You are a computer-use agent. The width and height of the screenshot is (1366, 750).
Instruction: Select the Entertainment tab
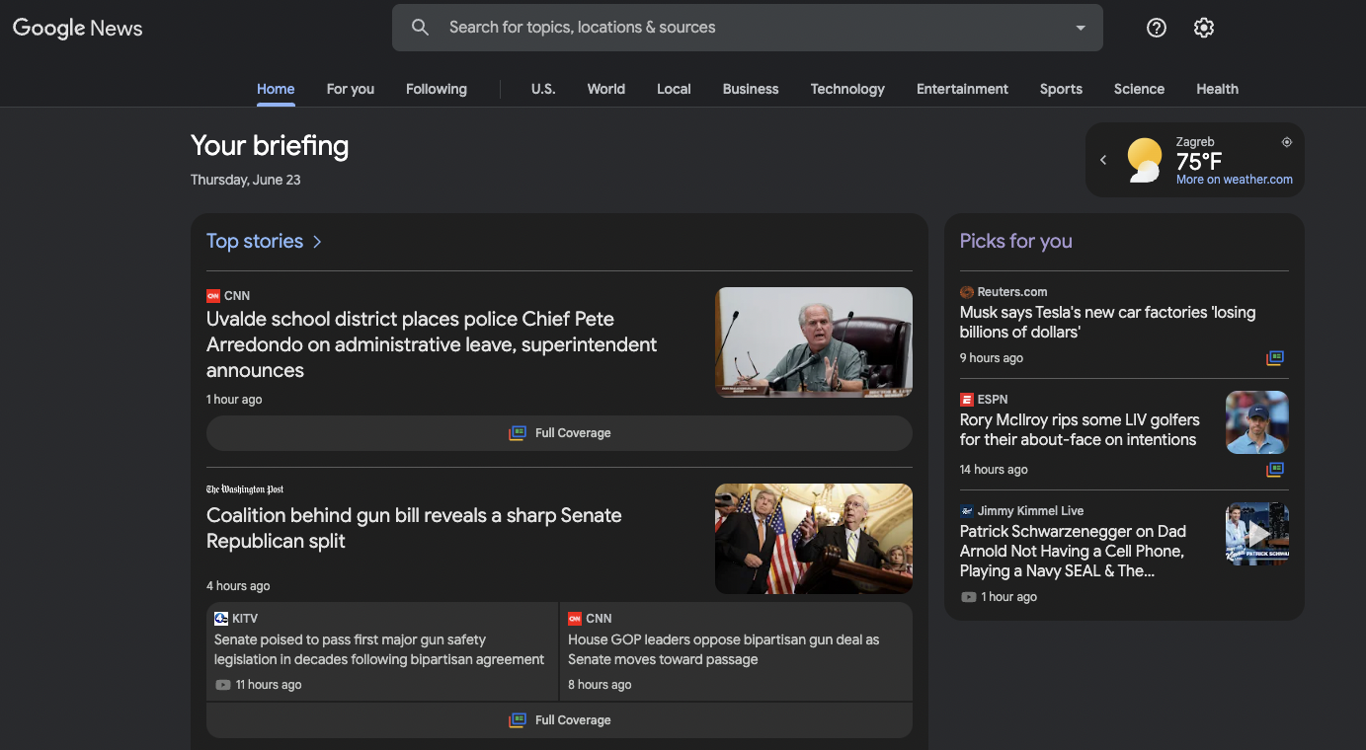point(962,89)
